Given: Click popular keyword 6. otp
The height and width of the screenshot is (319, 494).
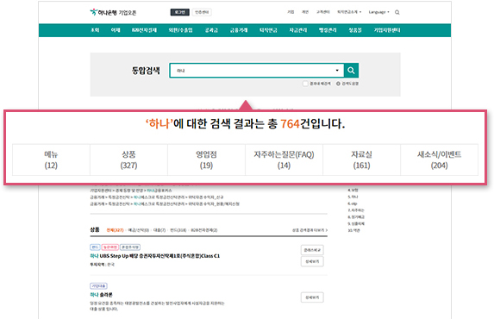Looking at the screenshot, I should click(353, 203).
